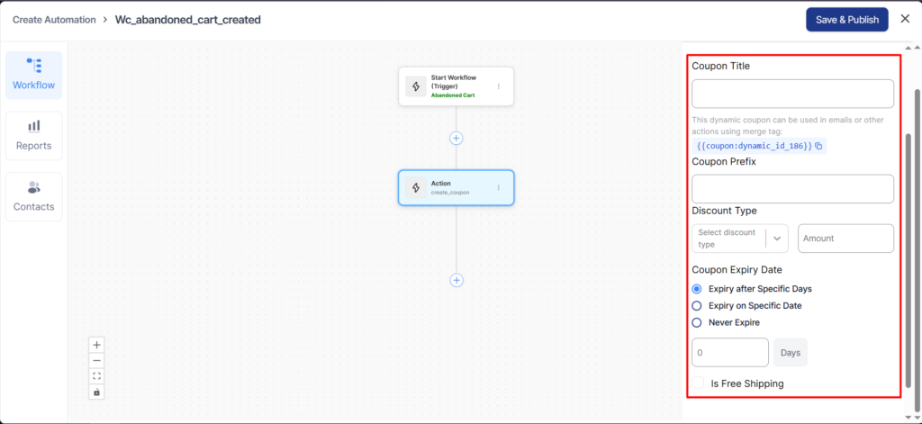This screenshot has width=922, height=424.
Task: Add step between trigger and action
Action: point(456,138)
